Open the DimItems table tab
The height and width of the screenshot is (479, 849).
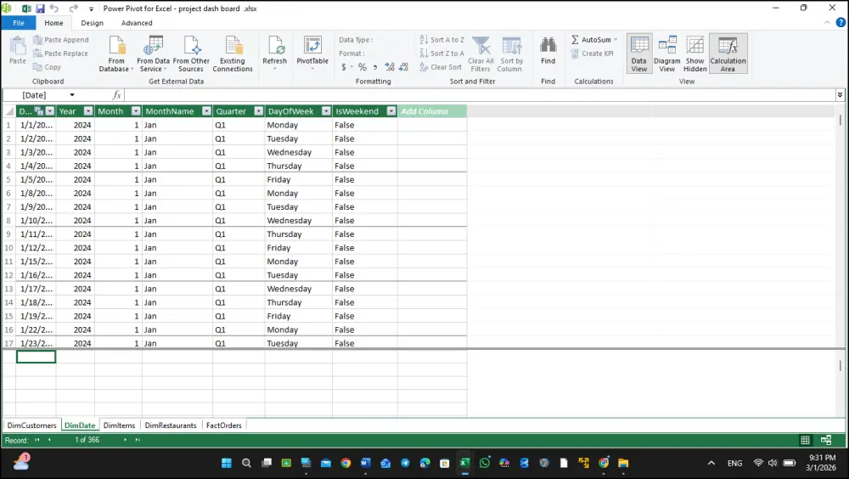click(119, 425)
